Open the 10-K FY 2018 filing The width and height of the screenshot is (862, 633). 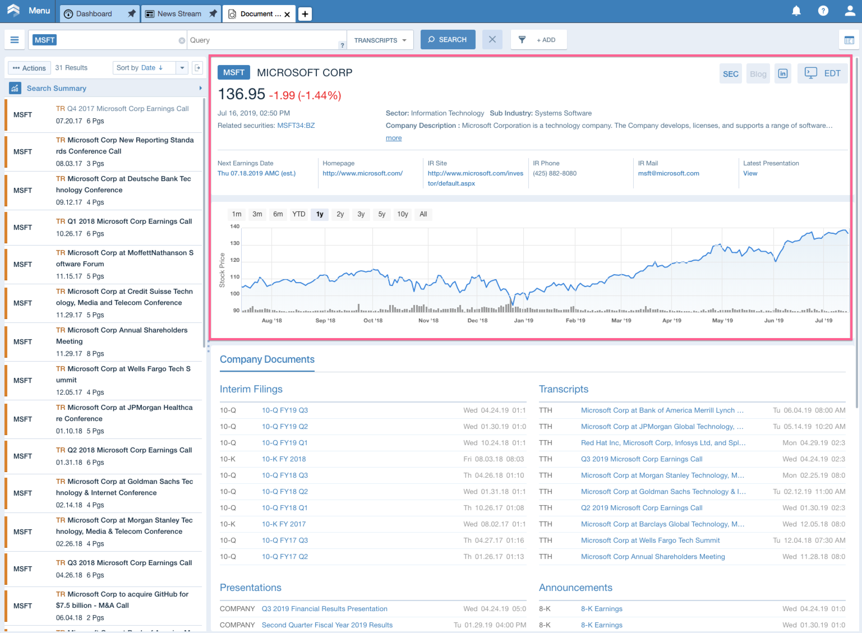pos(284,459)
